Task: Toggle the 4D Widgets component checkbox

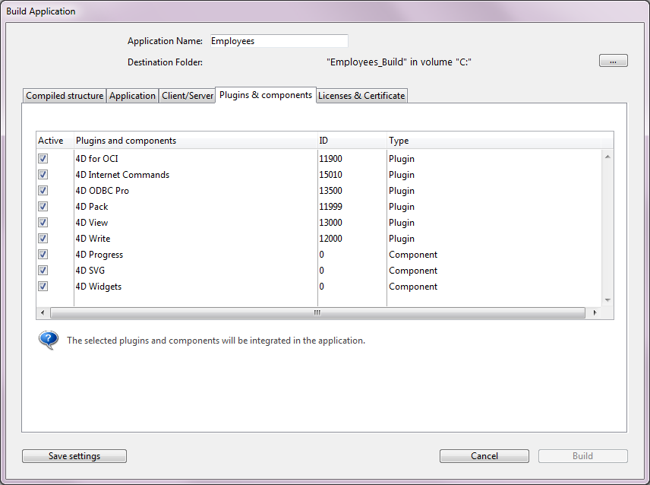Action: [43, 287]
